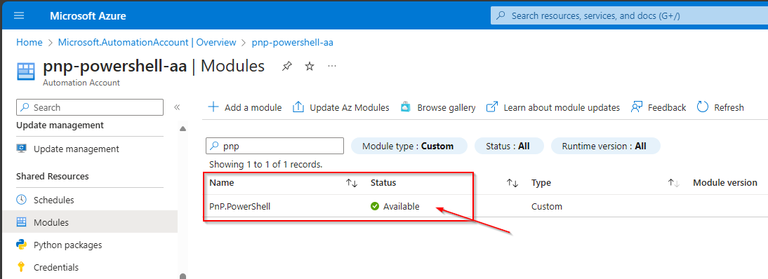Click the plus icon to add a module
Viewport: 768px width, 279px height.
point(213,107)
